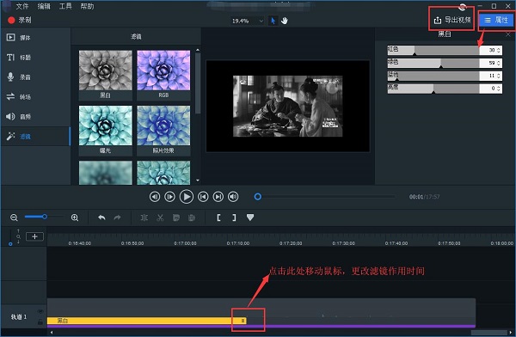Start recording with the red 录制 button
Viewport: 516px width, 337px height.
coord(20,20)
